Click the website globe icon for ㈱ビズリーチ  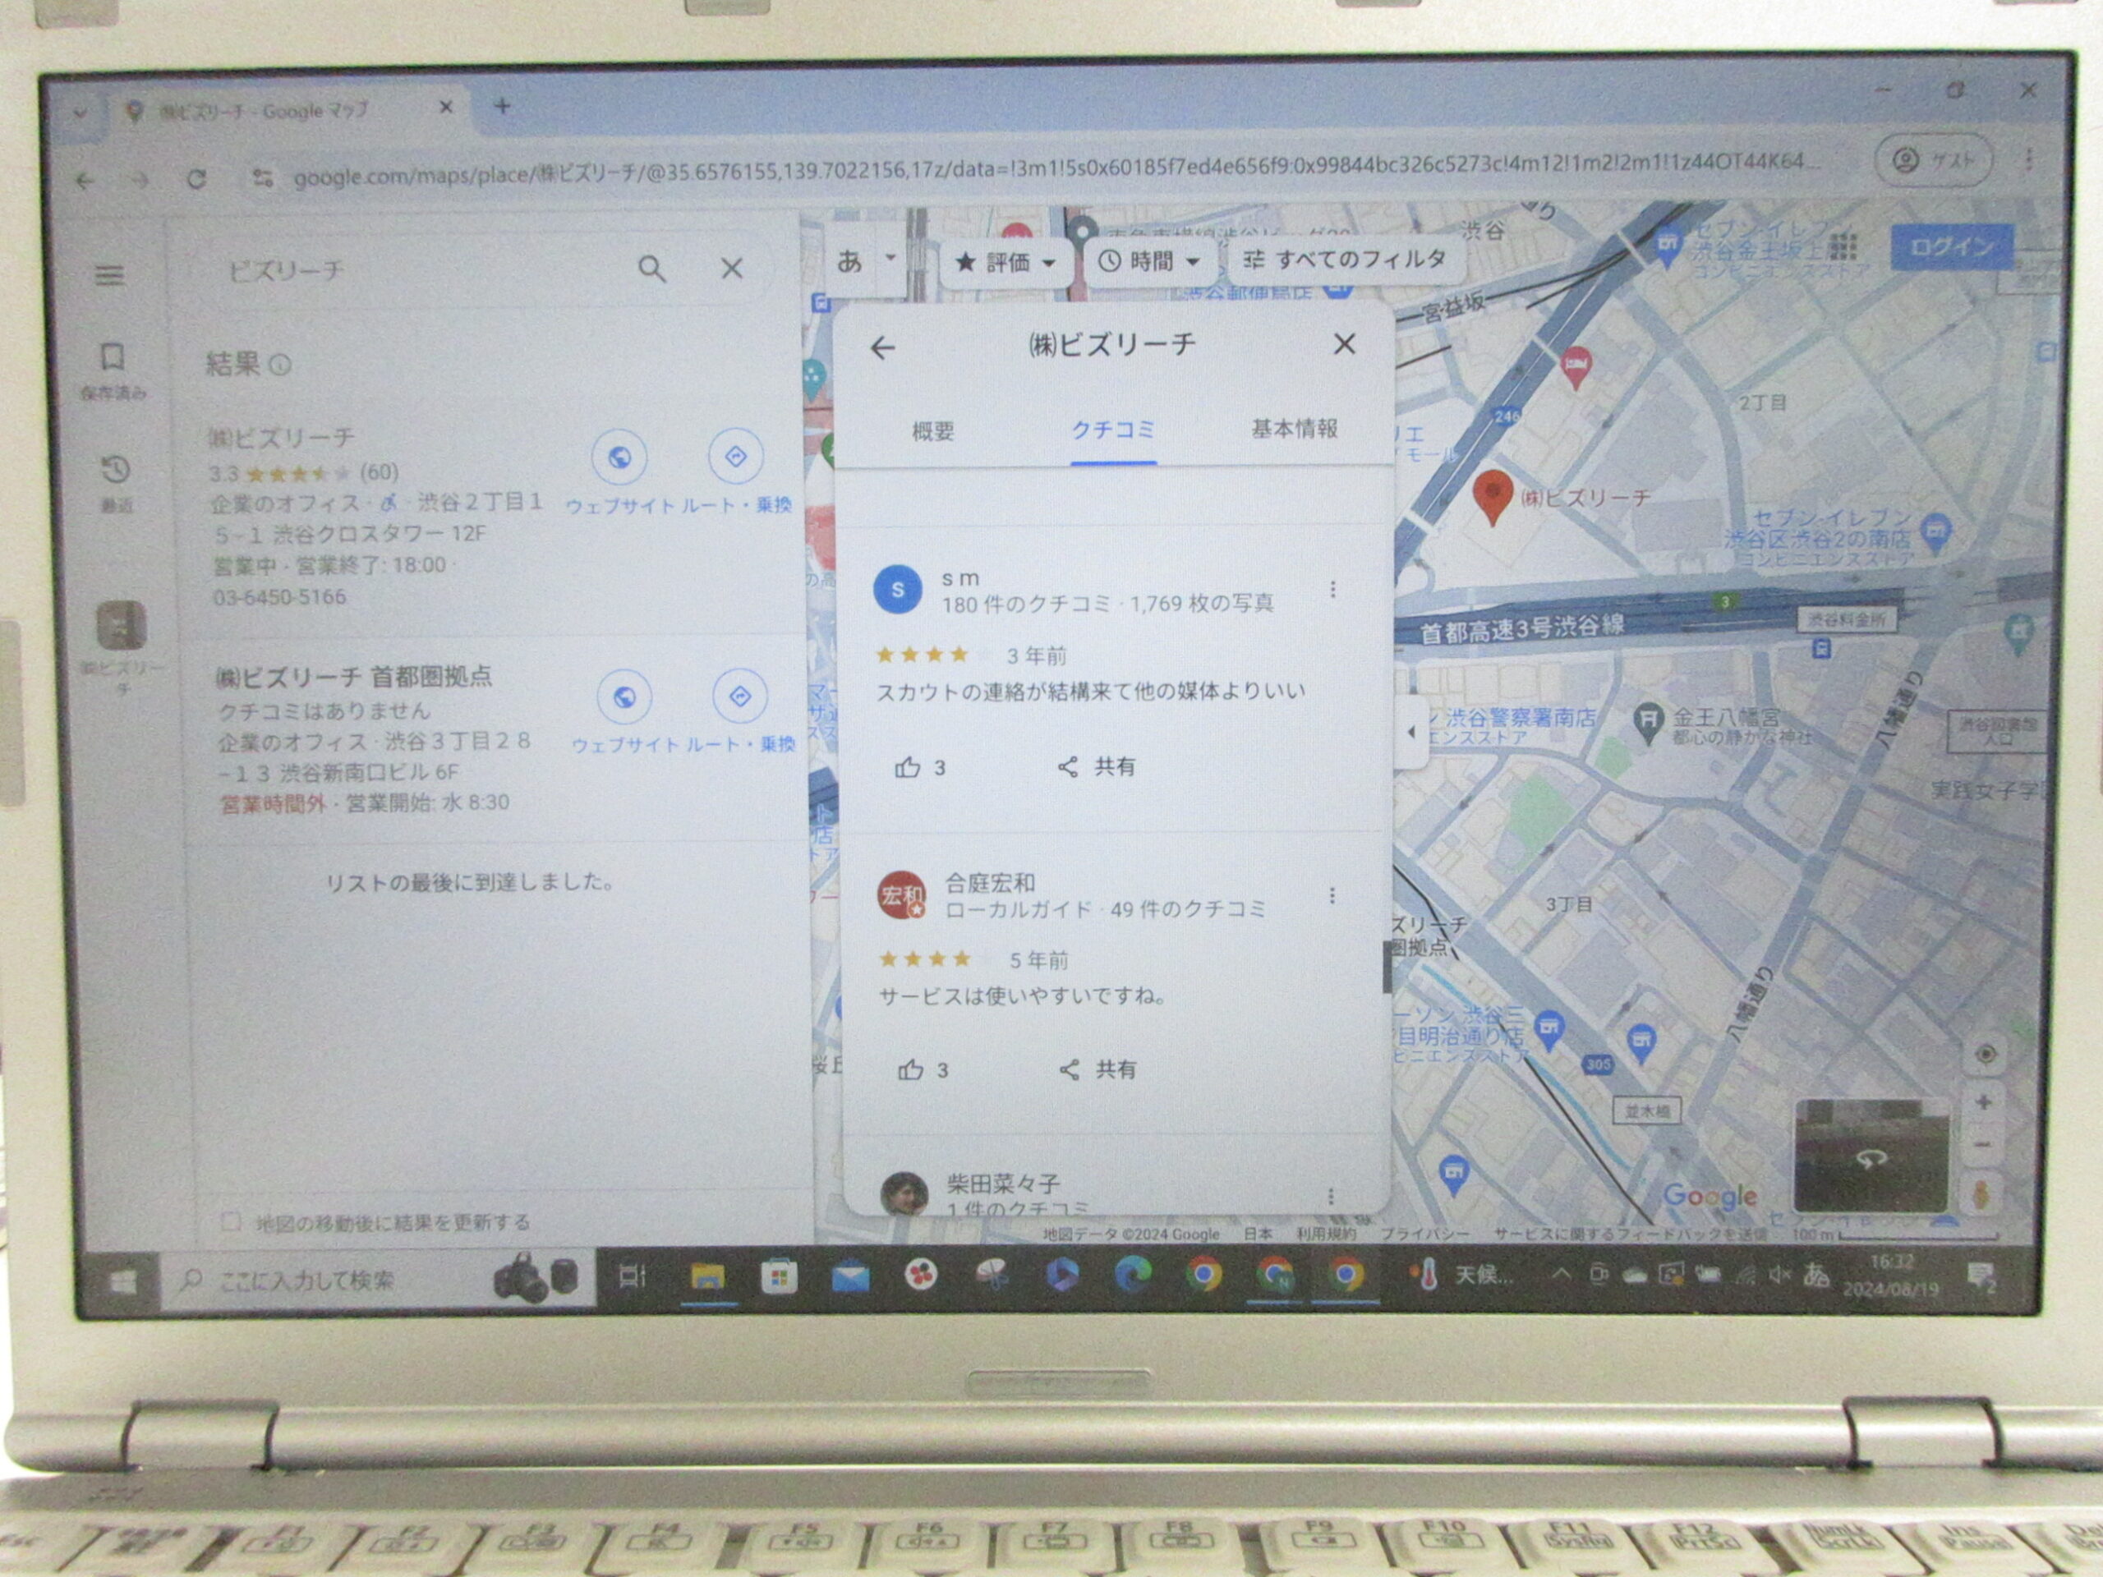coord(619,457)
